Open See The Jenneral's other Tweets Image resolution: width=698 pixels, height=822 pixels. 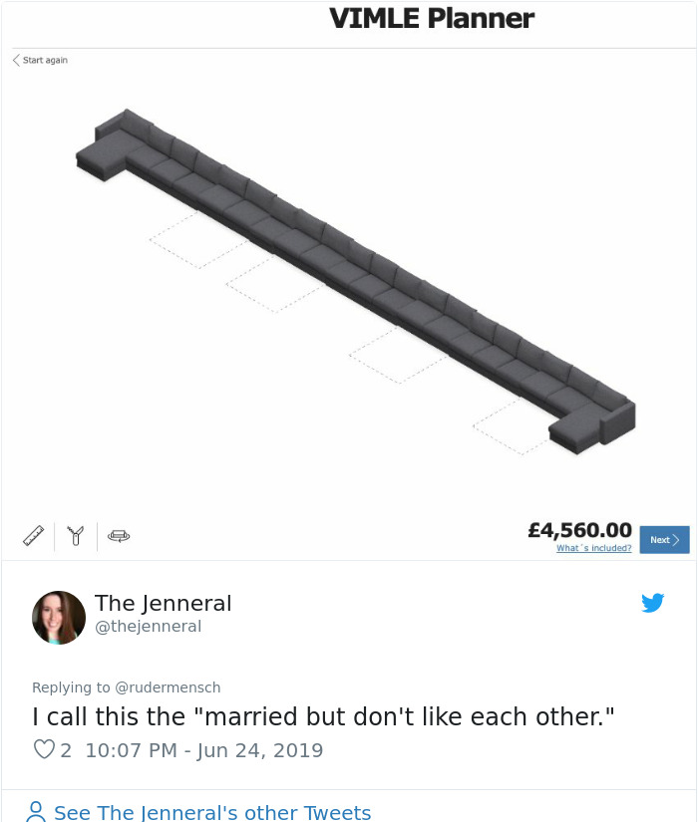(x=212, y=813)
